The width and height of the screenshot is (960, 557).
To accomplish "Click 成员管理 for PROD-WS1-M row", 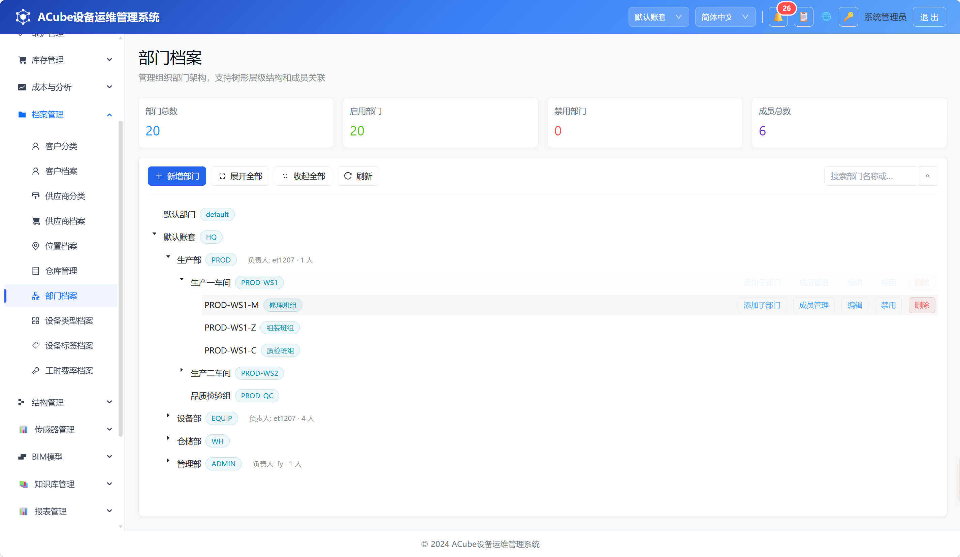I will 814,305.
